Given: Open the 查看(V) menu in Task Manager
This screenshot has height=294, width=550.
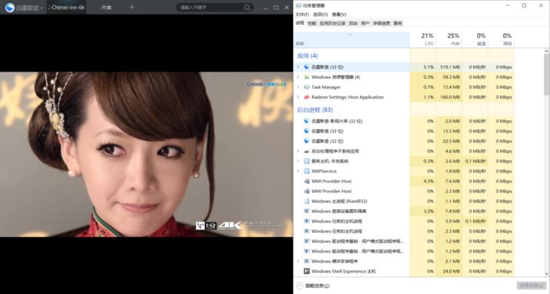Looking at the screenshot, I should (x=339, y=15).
